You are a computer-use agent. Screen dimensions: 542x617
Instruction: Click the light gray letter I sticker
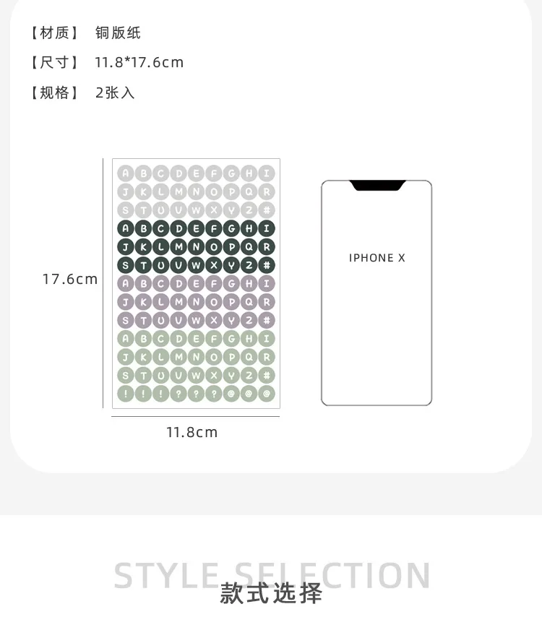pos(267,173)
